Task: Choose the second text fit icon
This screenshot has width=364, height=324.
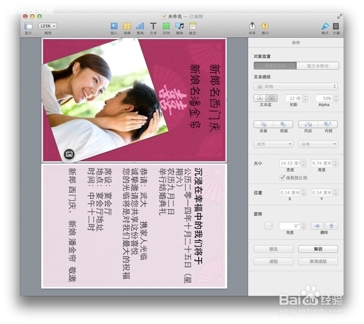Action: click(x=272, y=98)
